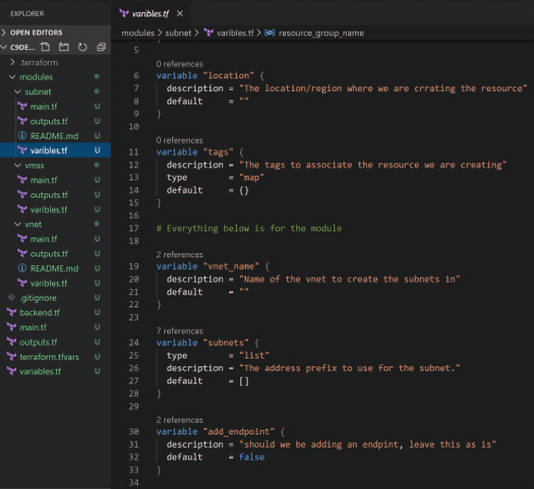Open README.md under the subnet folder
This screenshot has width=534, height=489.
coord(54,136)
